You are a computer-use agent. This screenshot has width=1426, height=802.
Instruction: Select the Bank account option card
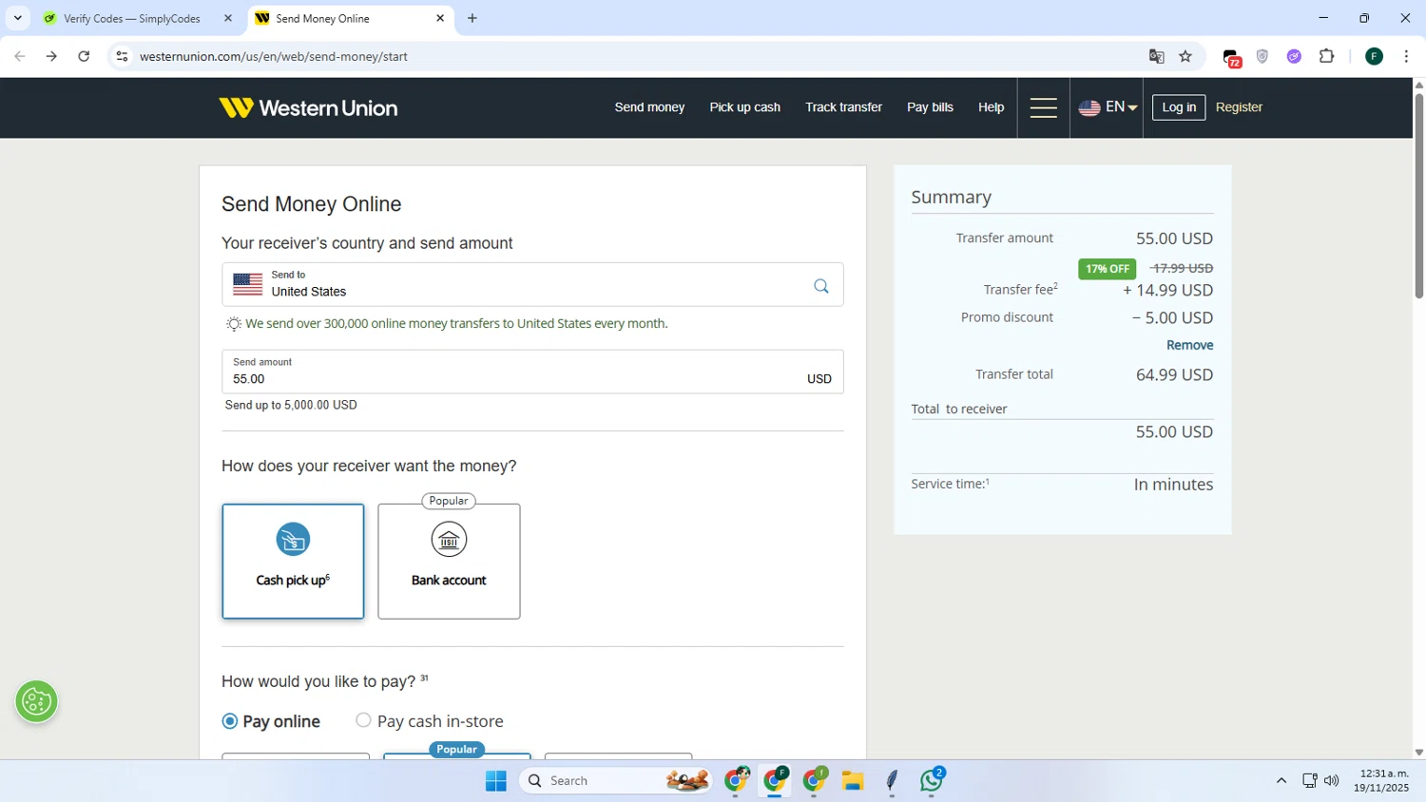coord(449,562)
